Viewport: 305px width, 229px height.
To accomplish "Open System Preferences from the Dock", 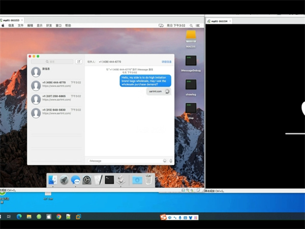I will 87,180.
